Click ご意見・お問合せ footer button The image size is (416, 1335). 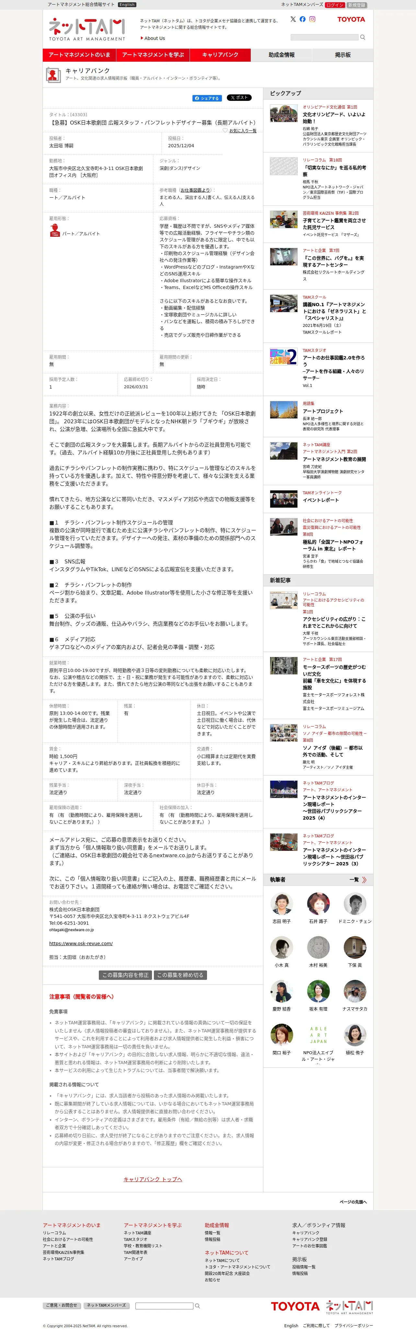click(x=62, y=1305)
